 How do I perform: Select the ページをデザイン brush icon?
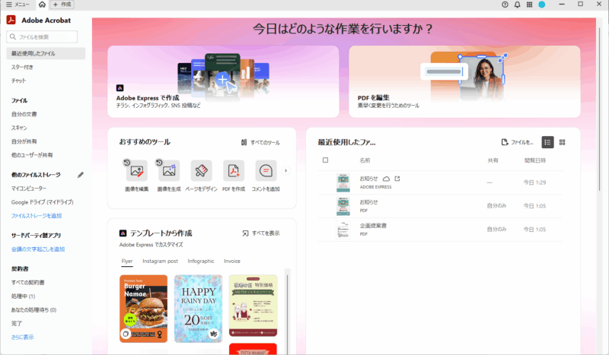(x=201, y=170)
